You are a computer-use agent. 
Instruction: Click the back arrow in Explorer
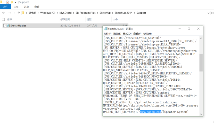pos(4,13)
